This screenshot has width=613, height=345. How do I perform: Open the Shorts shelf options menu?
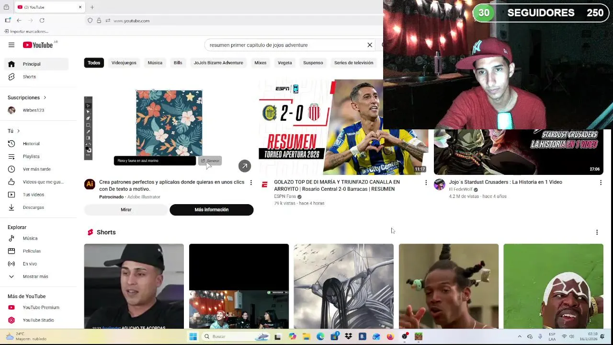tap(597, 232)
